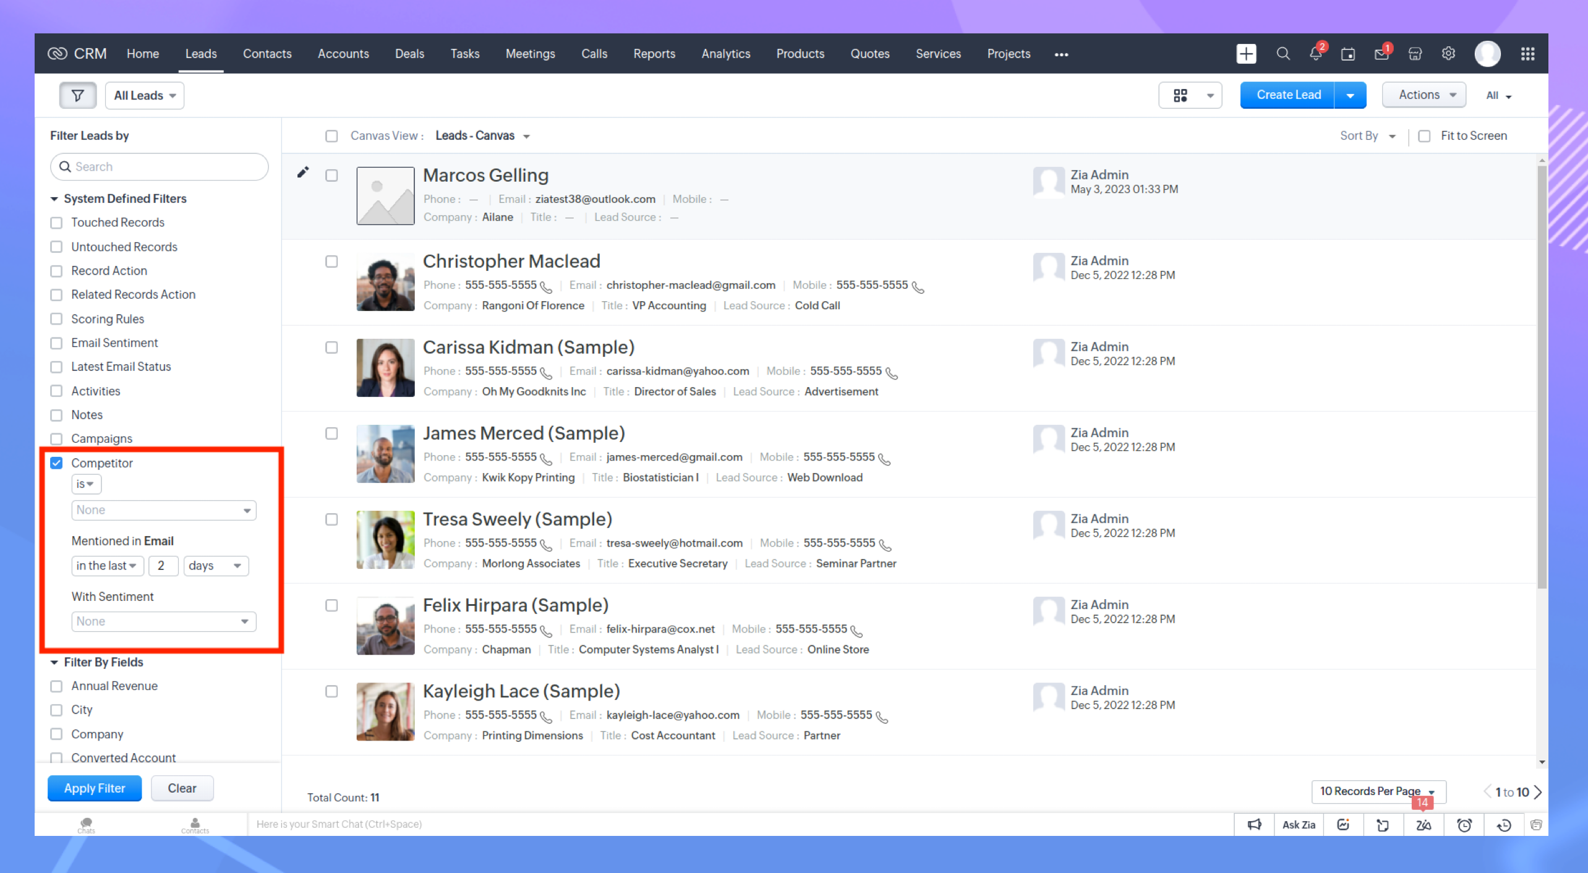Image resolution: width=1588 pixels, height=873 pixels.
Task: Collapse the System Defined Filters section
Action: pos(54,198)
